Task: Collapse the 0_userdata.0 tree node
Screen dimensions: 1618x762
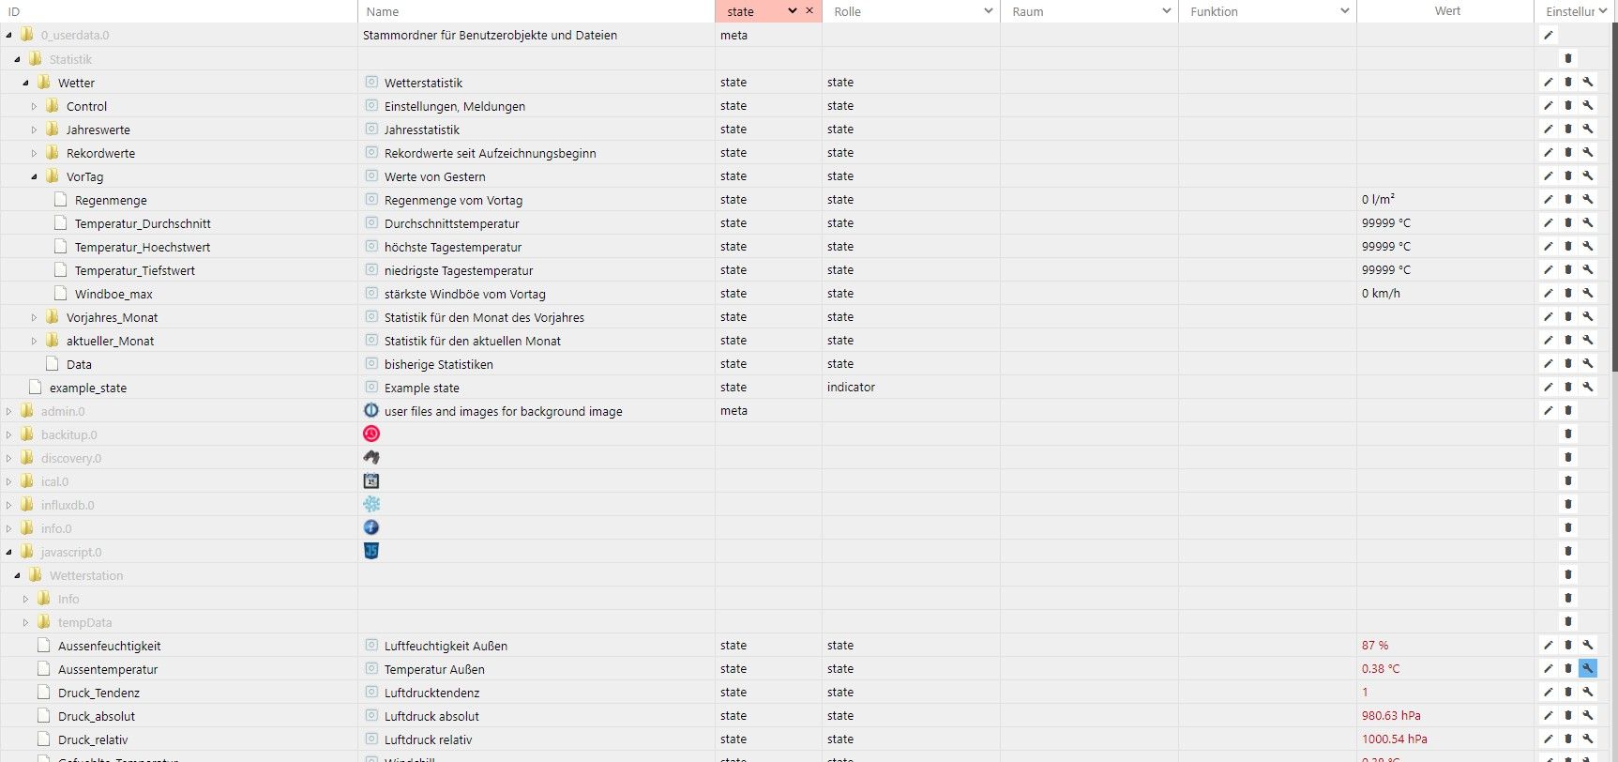Action: (9, 36)
